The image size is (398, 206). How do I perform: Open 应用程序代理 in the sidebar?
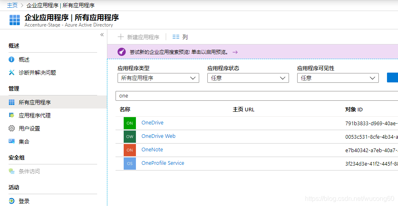coord(35,115)
